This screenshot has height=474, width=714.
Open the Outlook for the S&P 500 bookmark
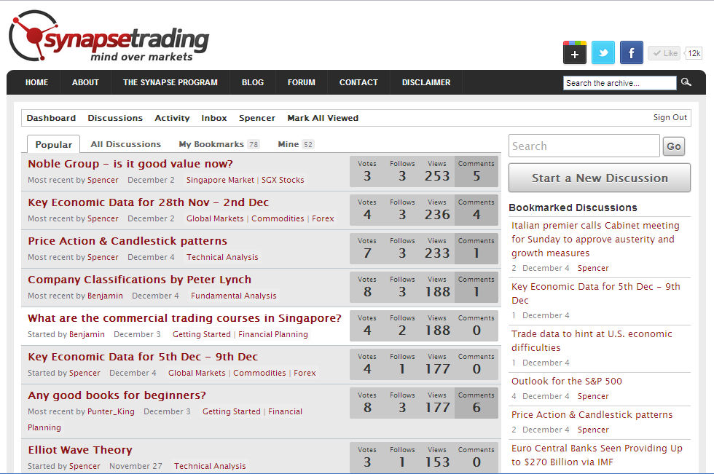point(566,381)
